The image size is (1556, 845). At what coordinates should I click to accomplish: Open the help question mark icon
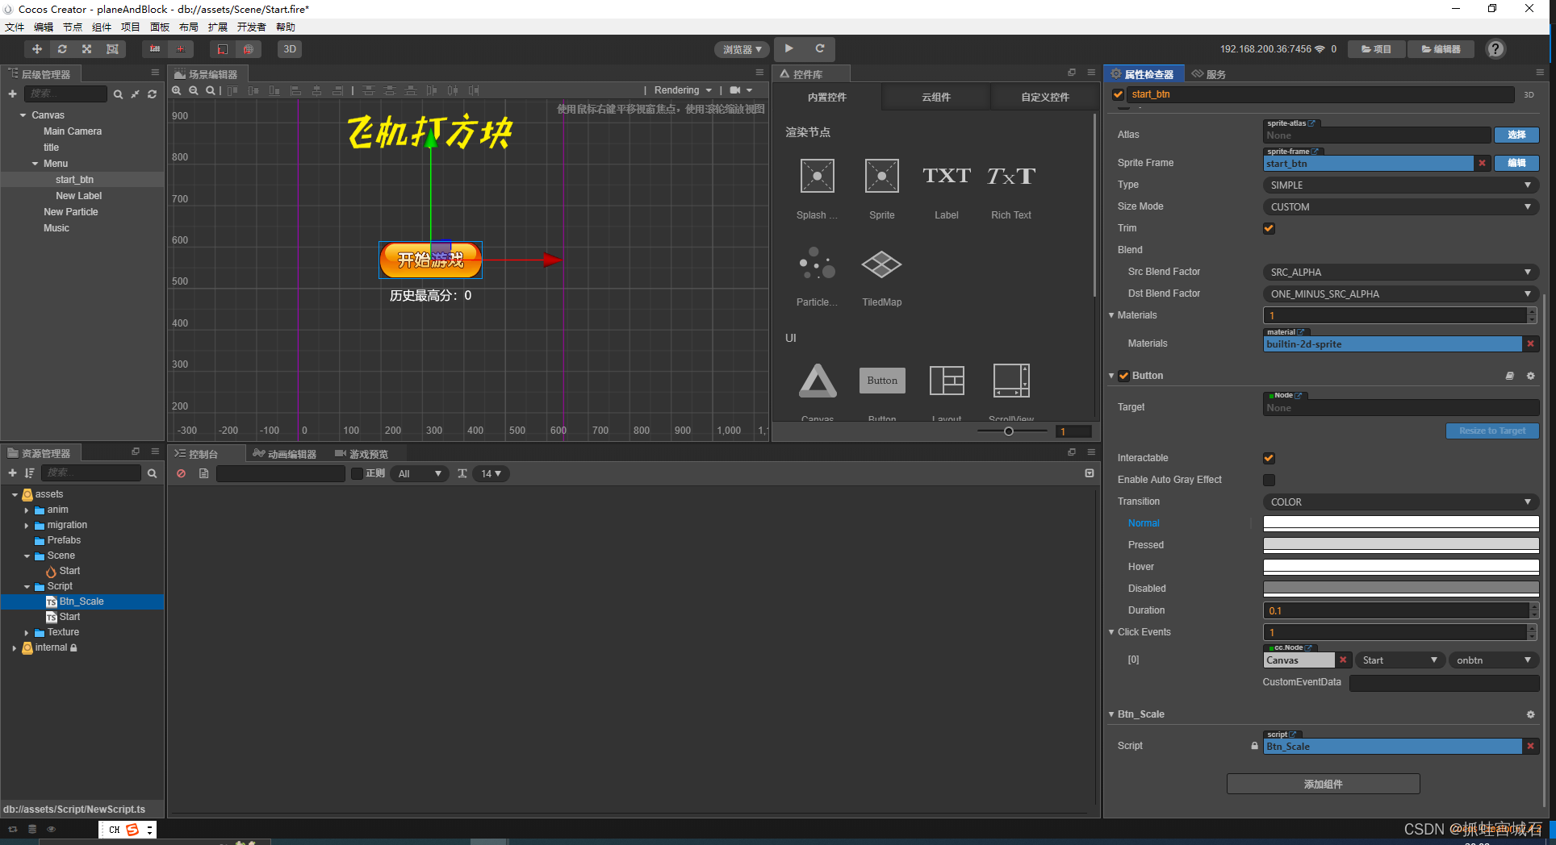coord(1495,49)
